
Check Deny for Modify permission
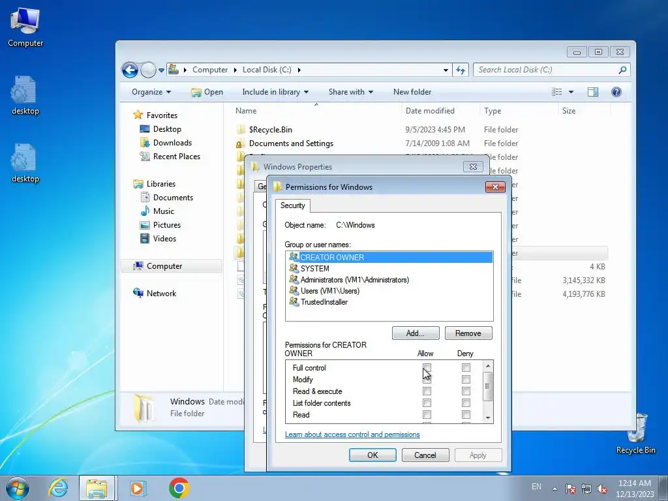(x=466, y=379)
